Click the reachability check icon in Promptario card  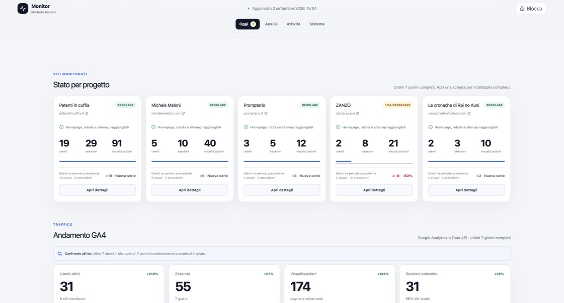[x=246, y=127]
